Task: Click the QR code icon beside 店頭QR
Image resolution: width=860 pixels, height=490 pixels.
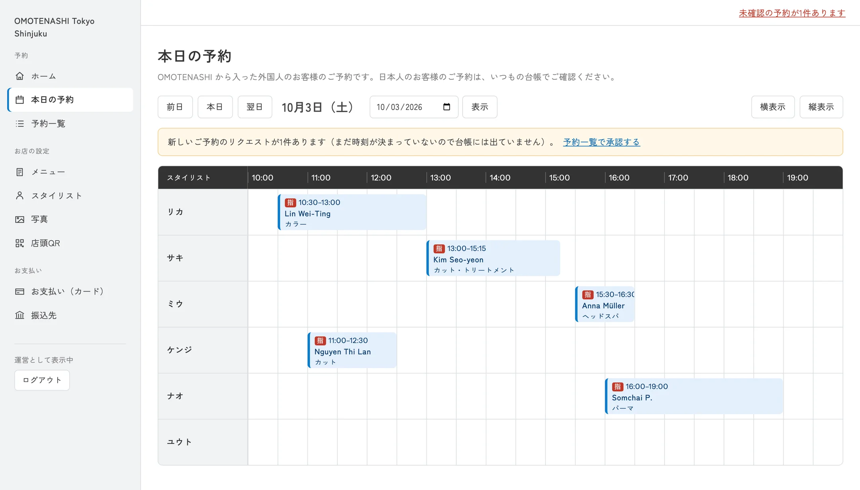Action: pyautogui.click(x=20, y=243)
